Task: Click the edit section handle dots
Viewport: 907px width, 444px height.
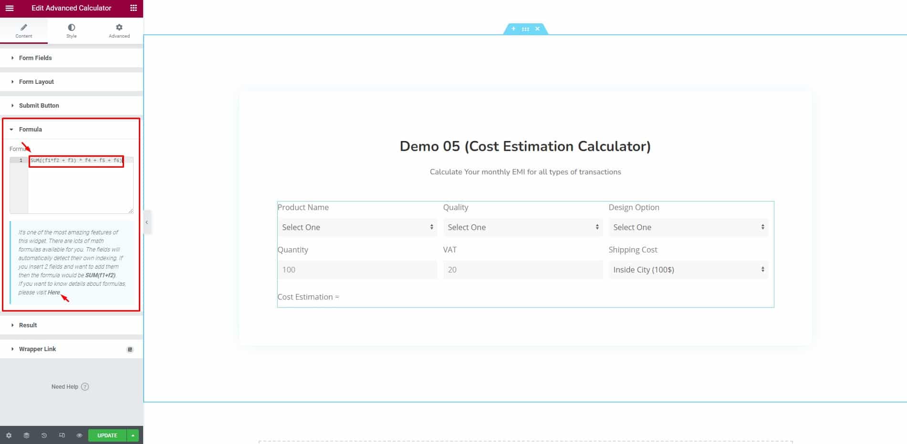Action: tap(525, 29)
